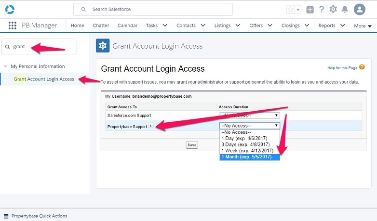Click the blue gear page header icon

(x=103, y=45)
